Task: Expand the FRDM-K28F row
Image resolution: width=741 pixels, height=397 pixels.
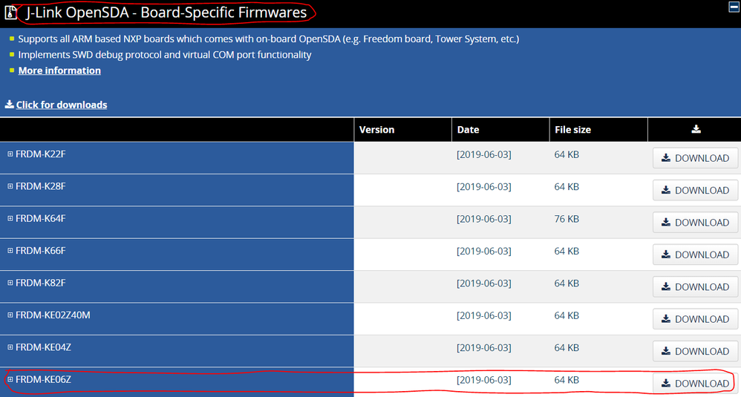Action: click(10, 186)
